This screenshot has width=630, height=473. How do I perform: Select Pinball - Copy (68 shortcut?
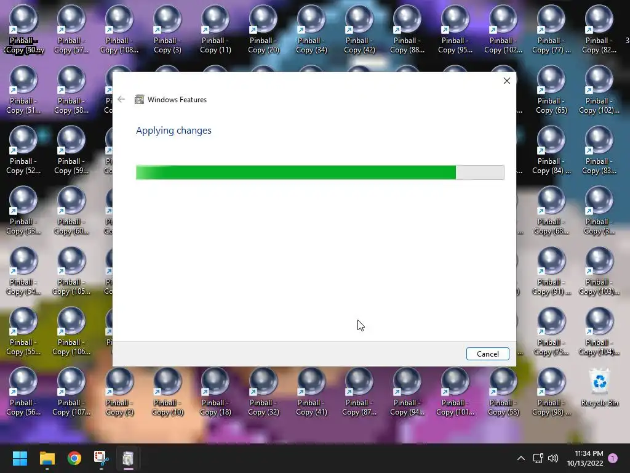(x=551, y=211)
